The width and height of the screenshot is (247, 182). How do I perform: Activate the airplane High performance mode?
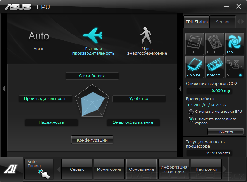click(93, 41)
